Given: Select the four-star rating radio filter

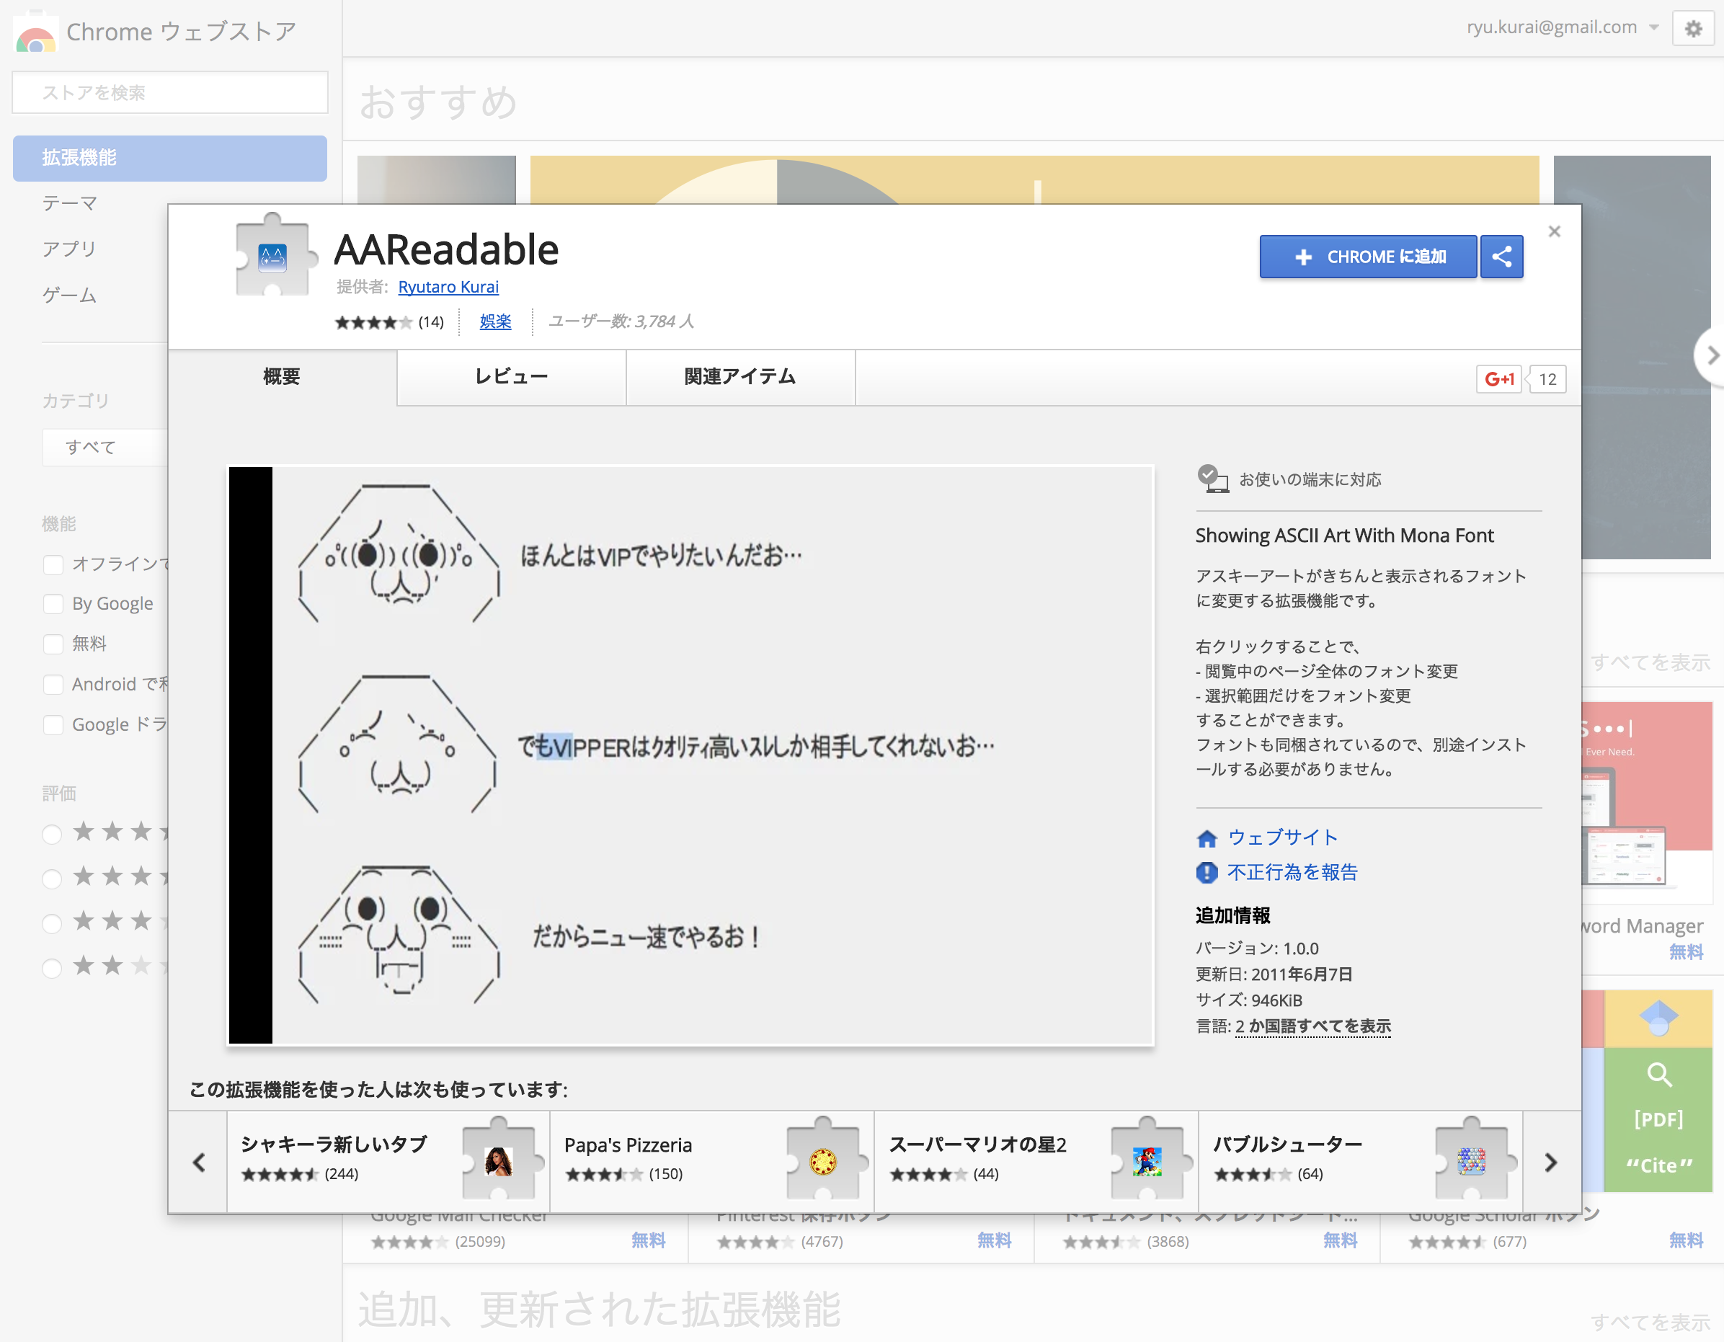Looking at the screenshot, I should (52, 879).
